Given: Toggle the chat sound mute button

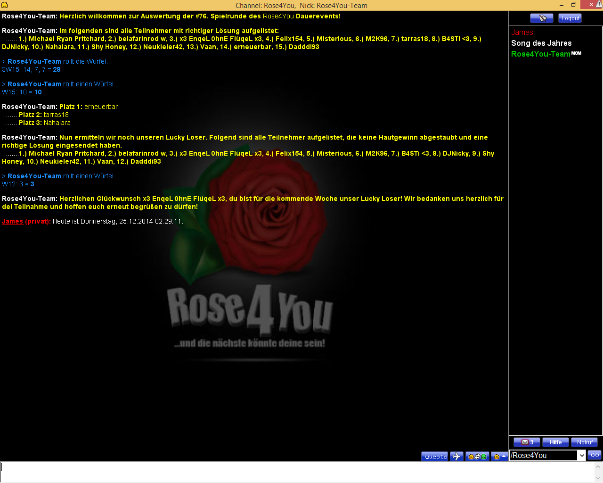Looking at the screenshot, I should [x=541, y=18].
